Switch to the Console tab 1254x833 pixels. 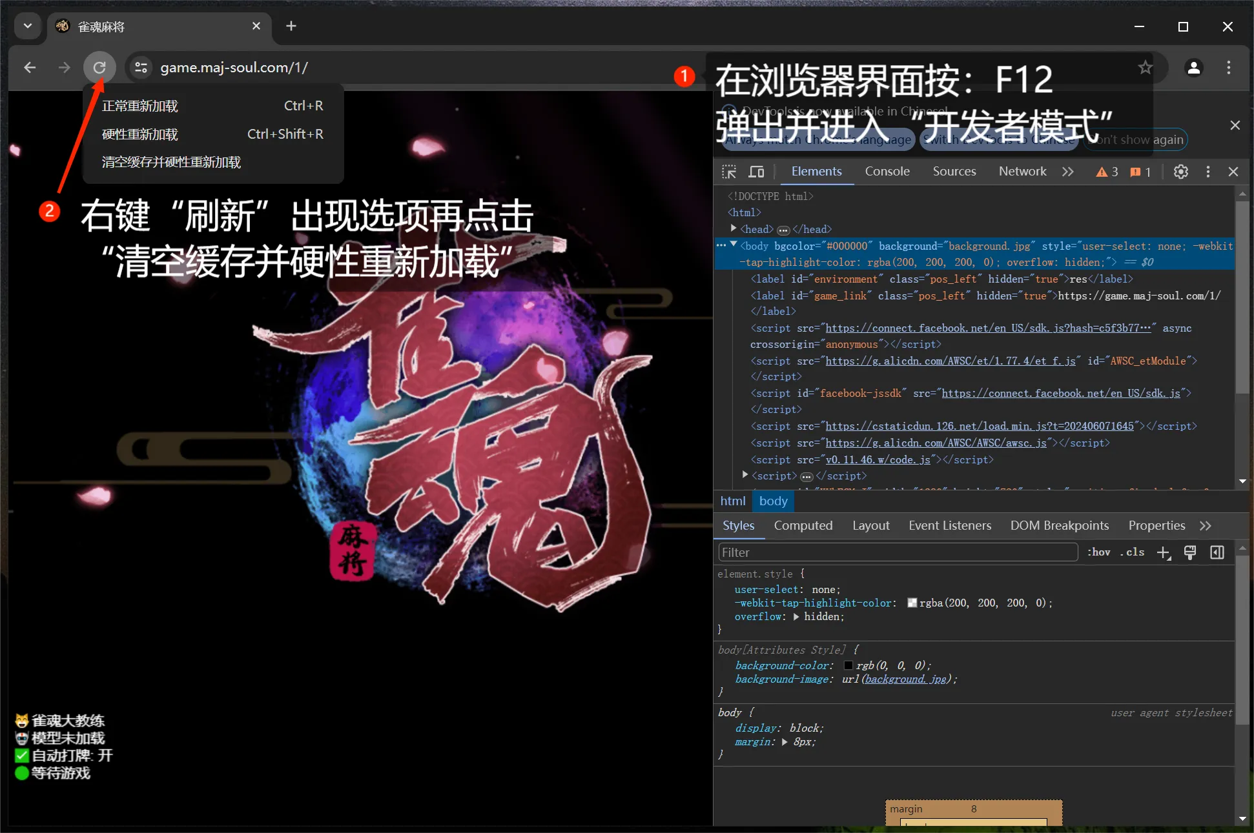coord(887,171)
